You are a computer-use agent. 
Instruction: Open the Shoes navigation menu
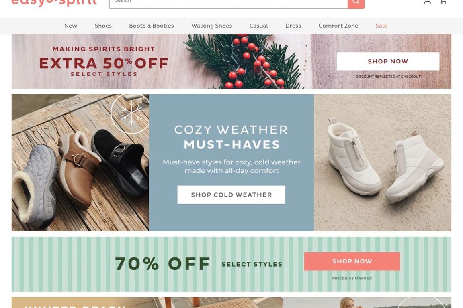pyautogui.click(x=103, y=26)
